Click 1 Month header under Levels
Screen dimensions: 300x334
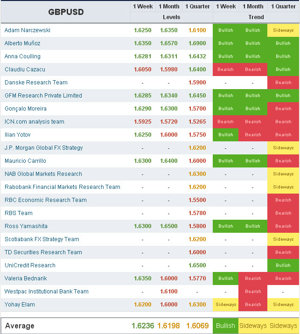(169, 7)
